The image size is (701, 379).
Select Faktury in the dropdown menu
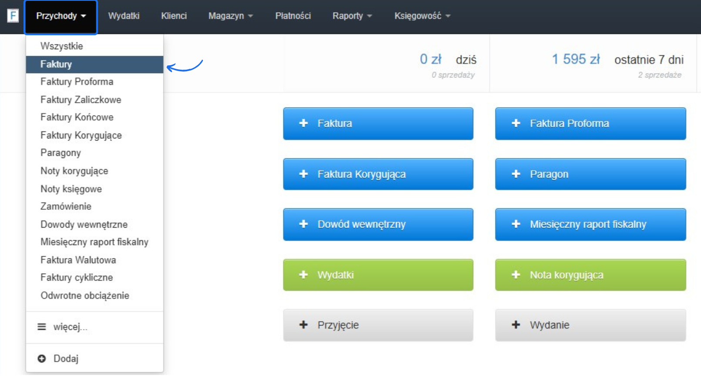(x=94, y=64)
